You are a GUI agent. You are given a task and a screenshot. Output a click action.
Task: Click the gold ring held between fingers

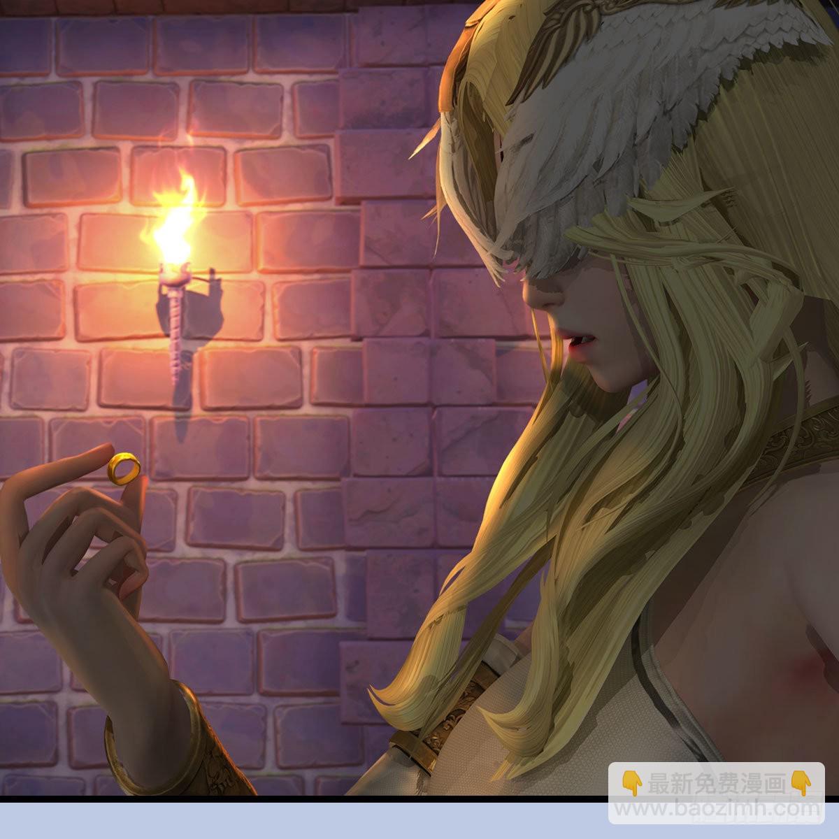(x=124, y=467)
